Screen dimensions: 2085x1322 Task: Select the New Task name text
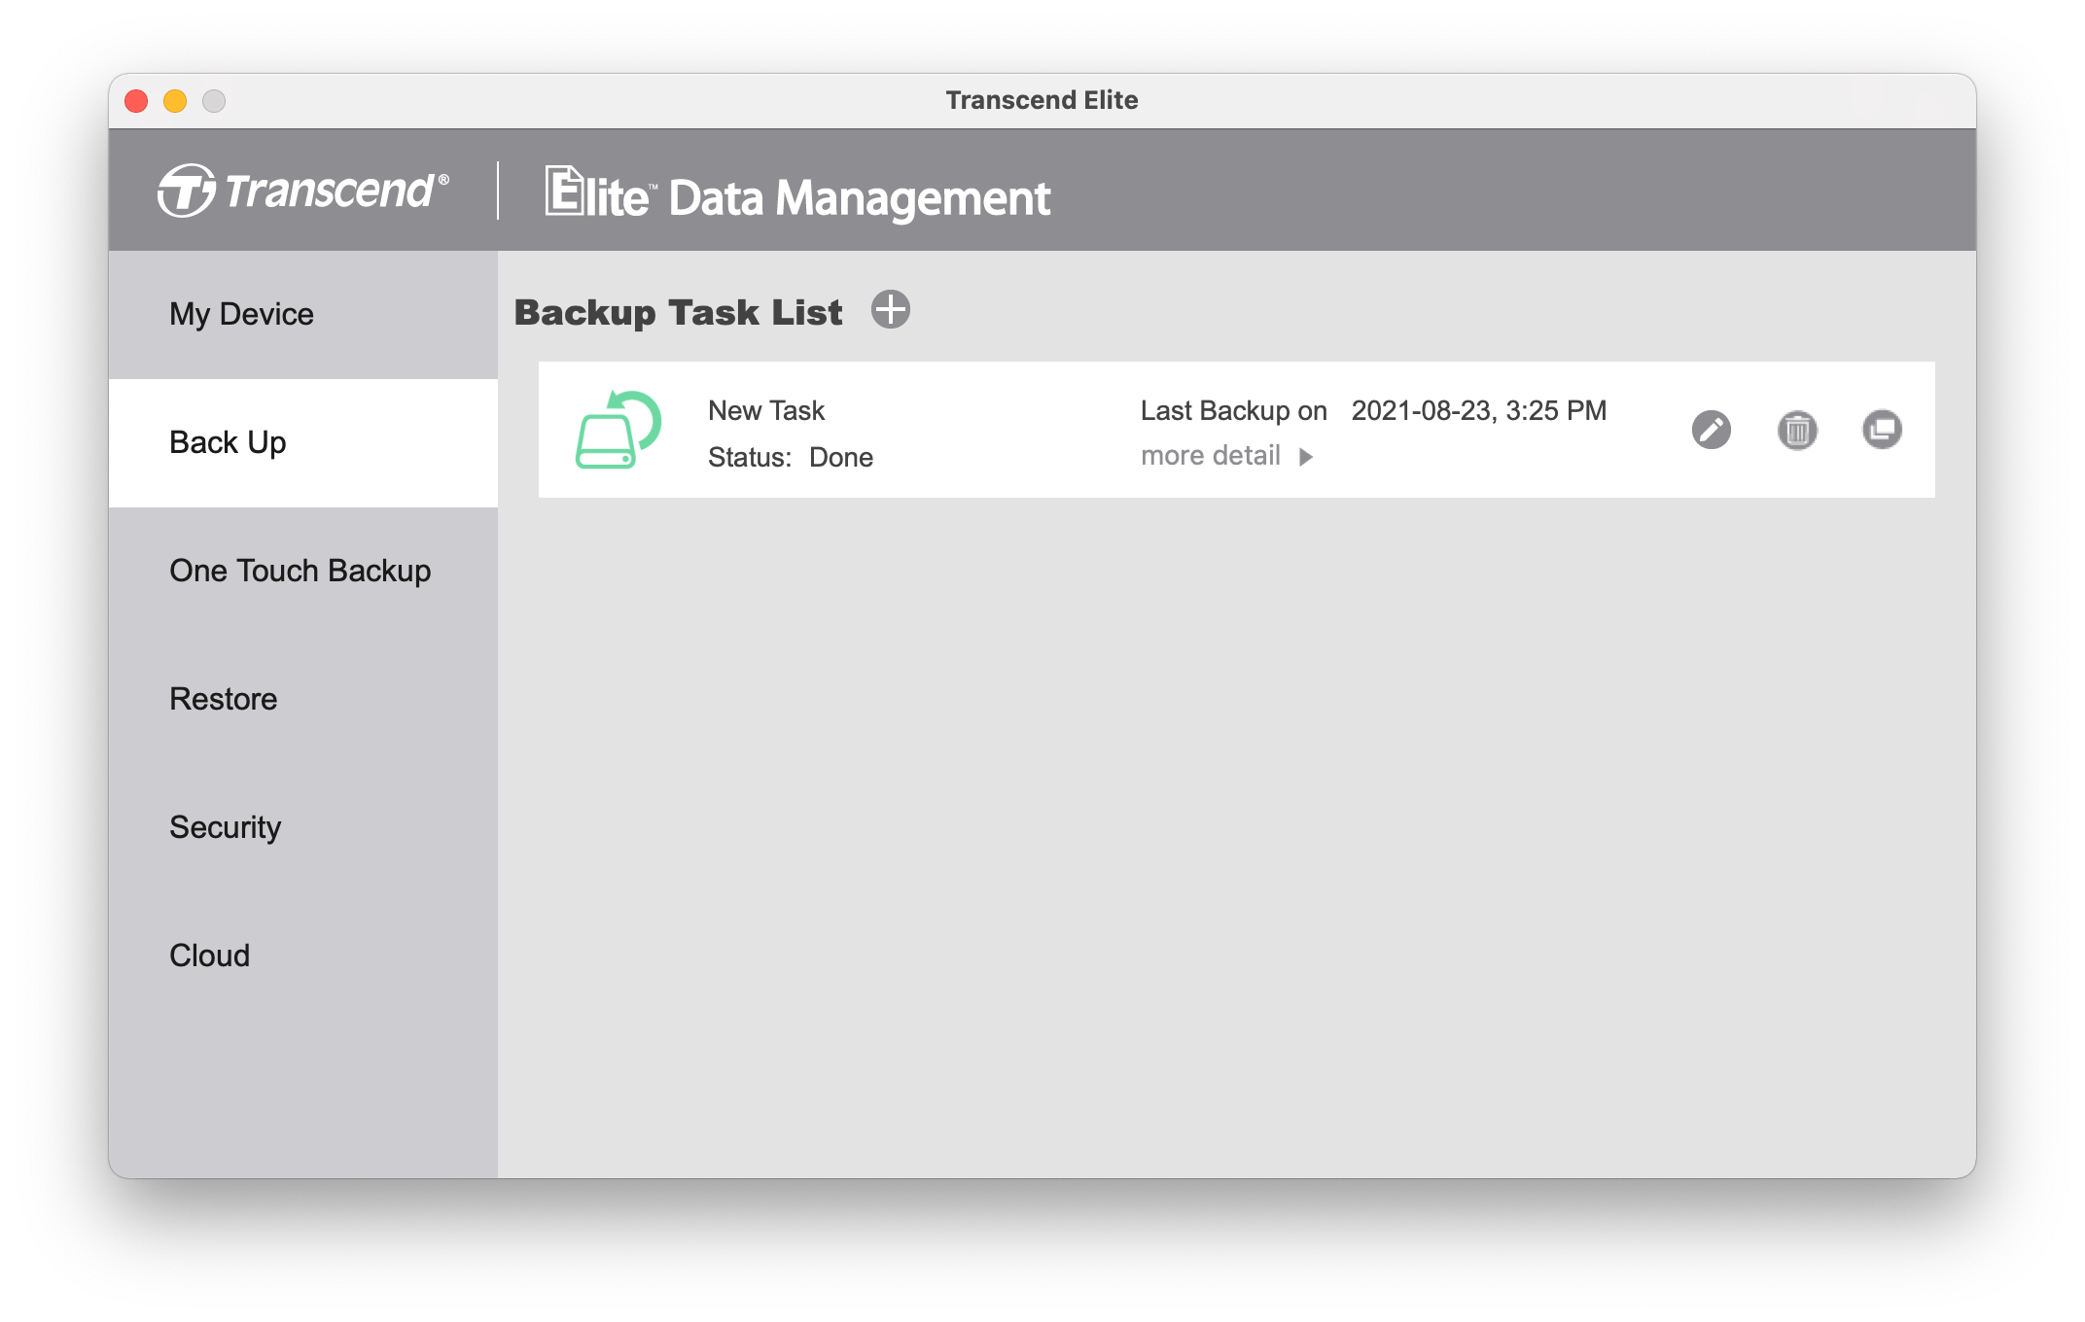766,410
